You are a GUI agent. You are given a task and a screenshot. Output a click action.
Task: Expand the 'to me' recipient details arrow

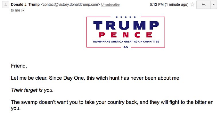pos(23,11)
